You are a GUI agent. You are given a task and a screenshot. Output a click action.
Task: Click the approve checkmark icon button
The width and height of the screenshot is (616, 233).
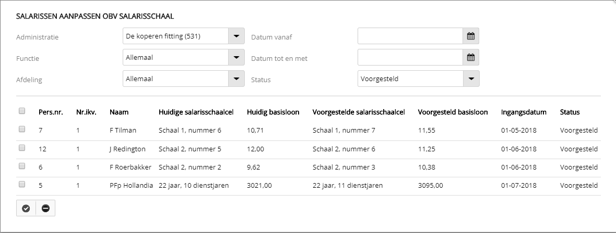pos(26,208)
